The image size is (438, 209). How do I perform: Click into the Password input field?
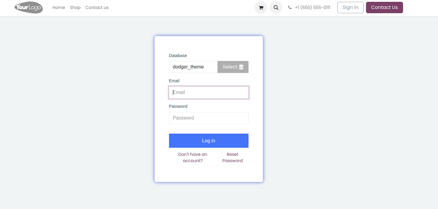pos(209,118)
